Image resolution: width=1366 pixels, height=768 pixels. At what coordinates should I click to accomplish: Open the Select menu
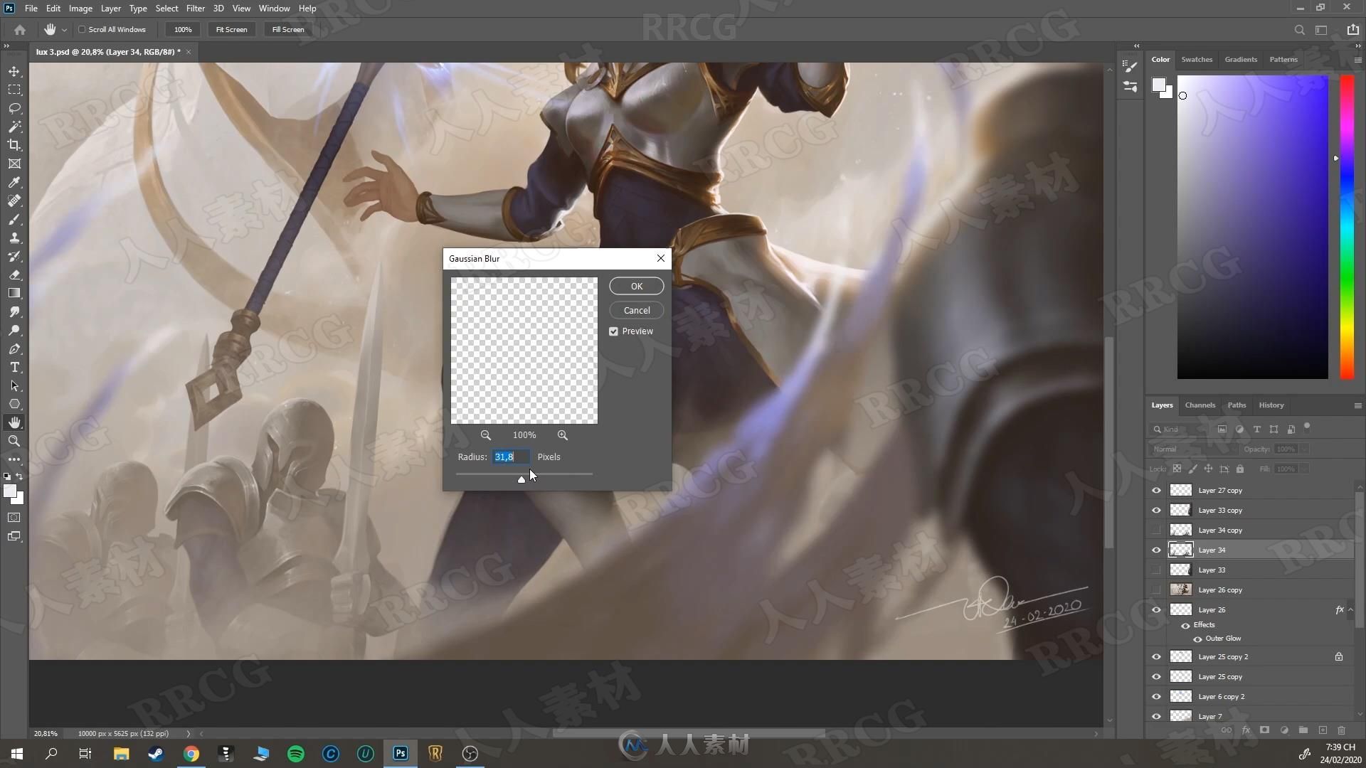(166, 9)
